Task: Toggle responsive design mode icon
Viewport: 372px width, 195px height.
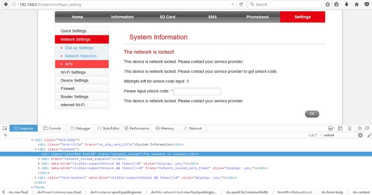Action: pyautogui.click(x=349, y=128)
